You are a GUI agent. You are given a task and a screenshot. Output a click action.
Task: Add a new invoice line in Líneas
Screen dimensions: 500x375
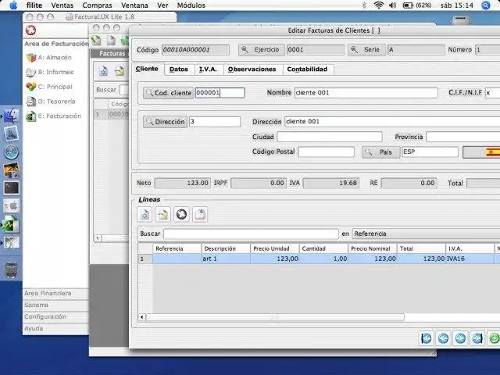[145, 214]
